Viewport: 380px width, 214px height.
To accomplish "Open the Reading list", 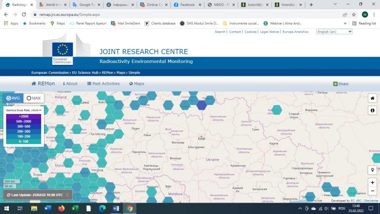I will coord(364,23).
